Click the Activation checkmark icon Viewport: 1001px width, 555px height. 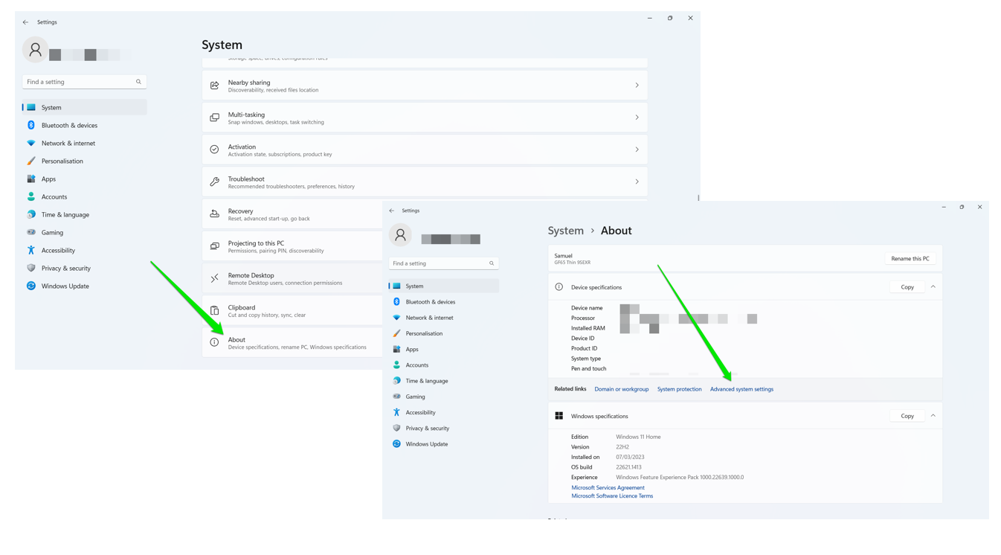pos(214,150)
